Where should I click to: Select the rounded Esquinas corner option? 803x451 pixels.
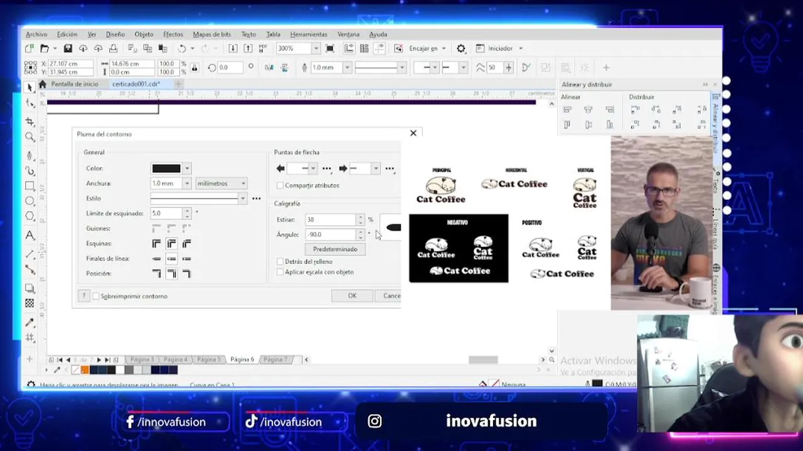[171, 244]
